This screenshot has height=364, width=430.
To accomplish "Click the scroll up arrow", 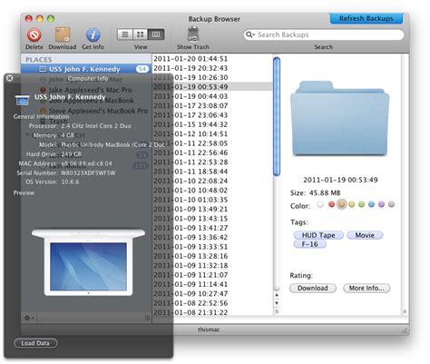I will tap(277, 295).
